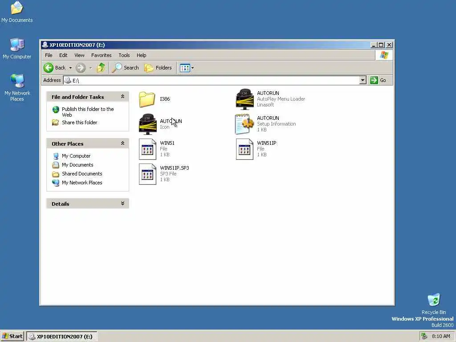Collapse the Other Places panel
The width and height of the screenshot is (456, 342).
point(123,143)
